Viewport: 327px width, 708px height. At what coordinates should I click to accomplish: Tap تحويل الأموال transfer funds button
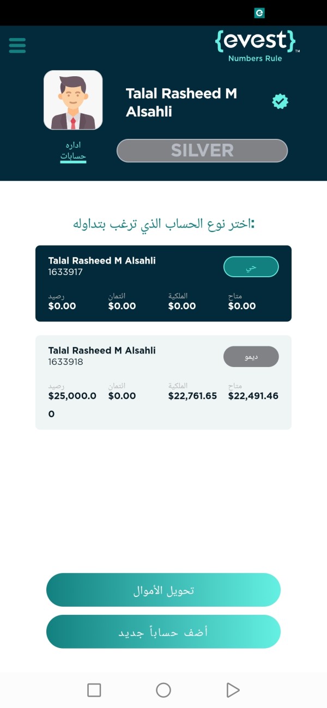(x=163, y=590)
